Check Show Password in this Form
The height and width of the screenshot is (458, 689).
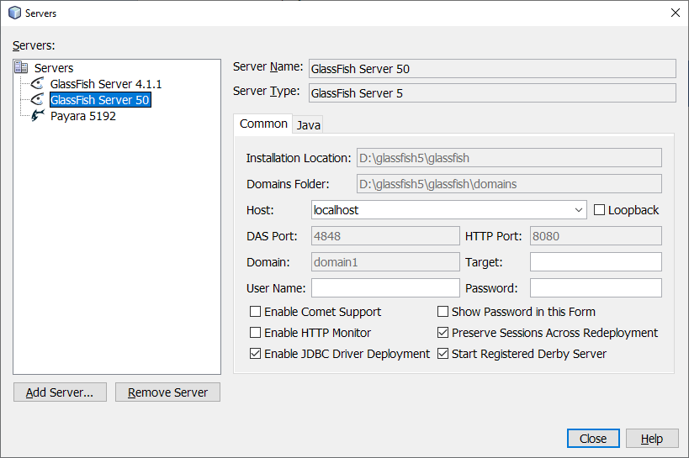click(x=443, y=312)
